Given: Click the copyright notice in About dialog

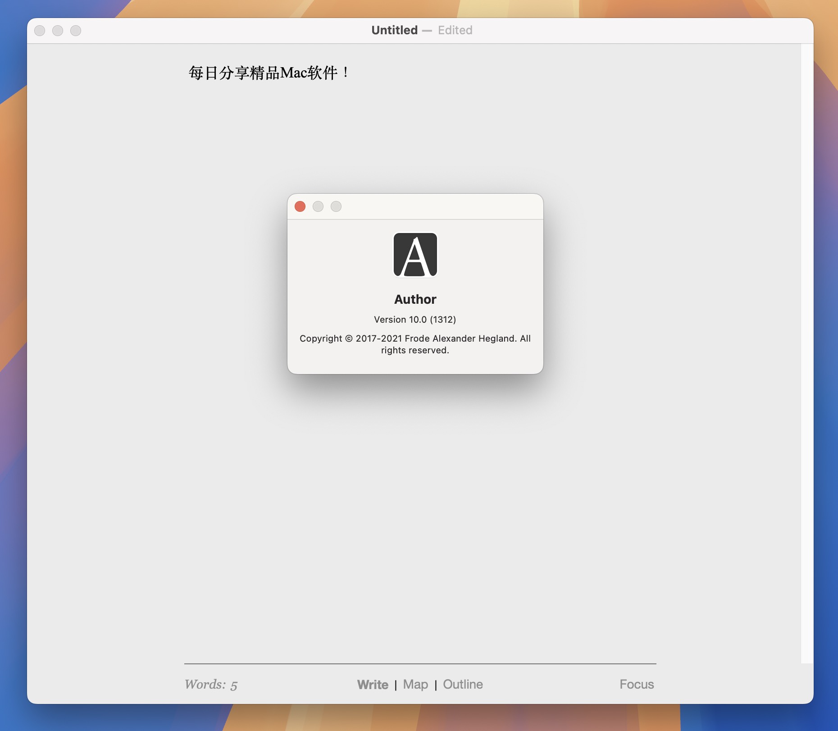Looking at the screenshot, I should click(x=415, y=344).
